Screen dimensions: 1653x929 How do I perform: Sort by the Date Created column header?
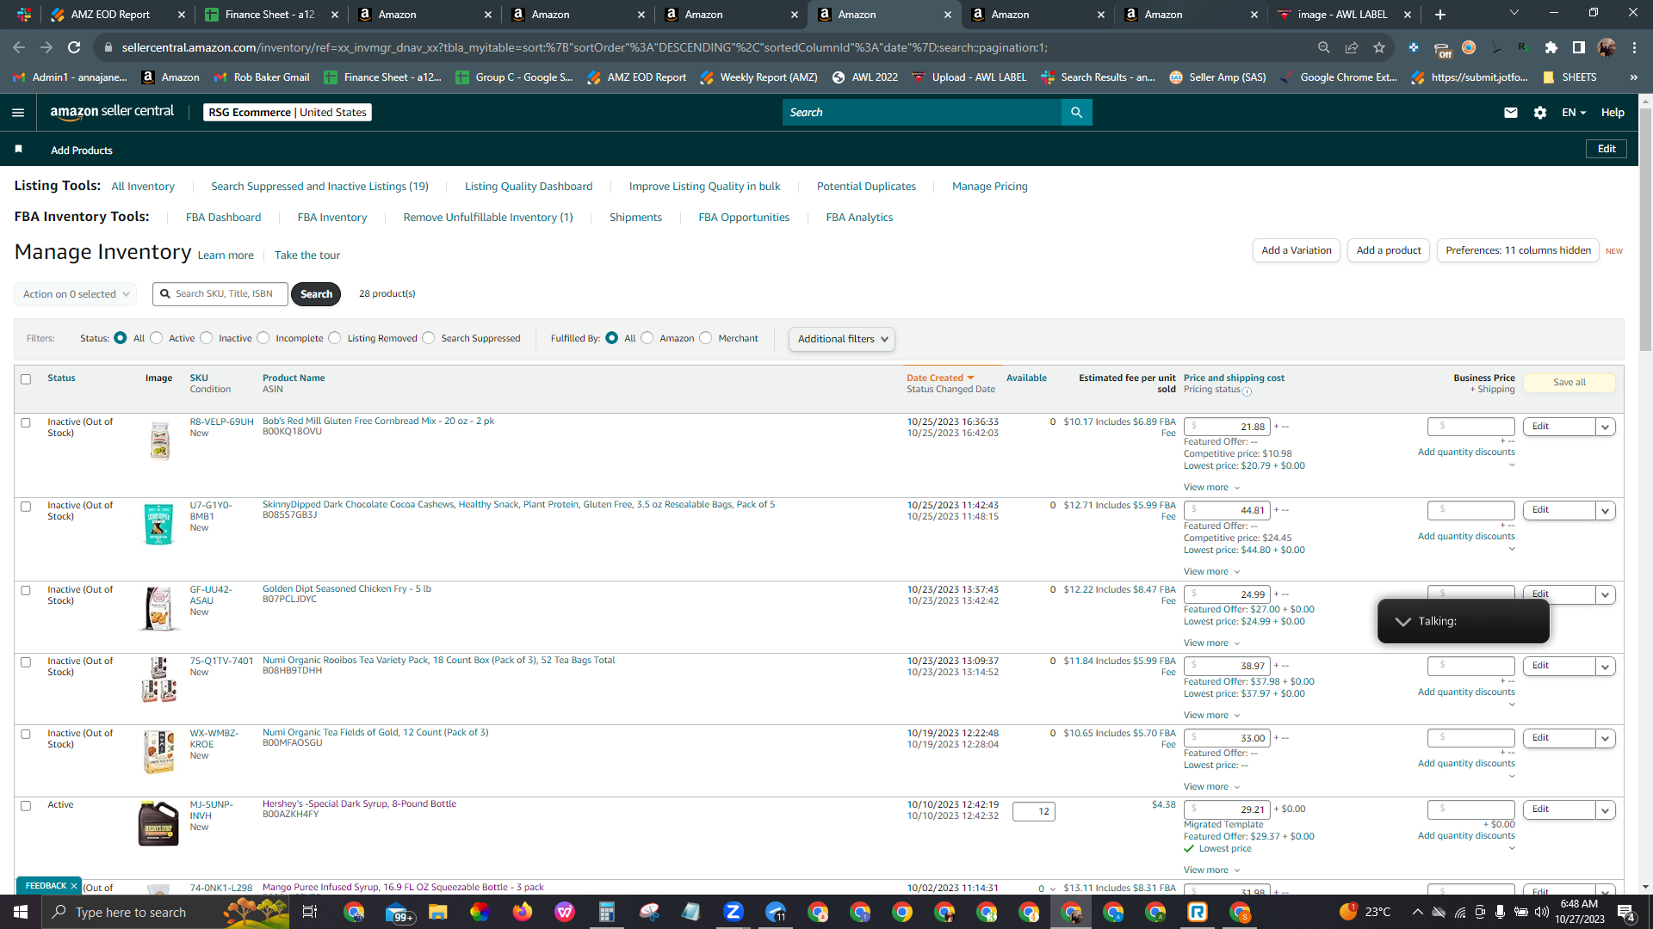pos(935,378)
